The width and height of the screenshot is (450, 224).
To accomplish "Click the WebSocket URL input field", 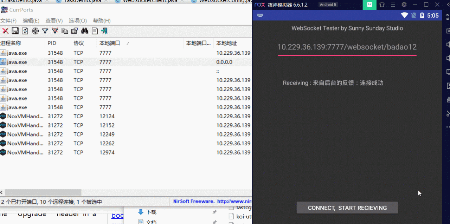I will pyautogui.click(x=347, y=47).
